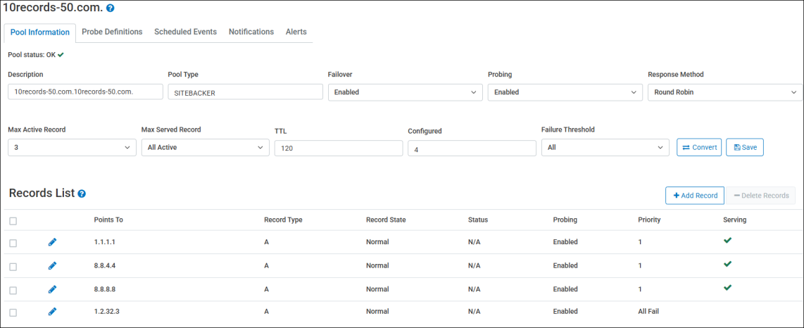Click the serving checkmark for 1.1.1.1
804x328 pixels.
click(727, 241)
